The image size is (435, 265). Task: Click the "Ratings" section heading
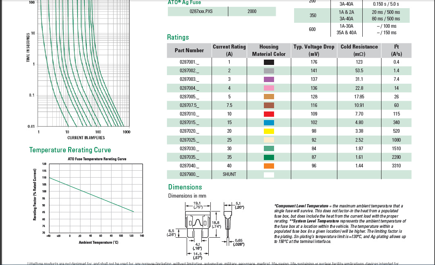click(178, 37)
